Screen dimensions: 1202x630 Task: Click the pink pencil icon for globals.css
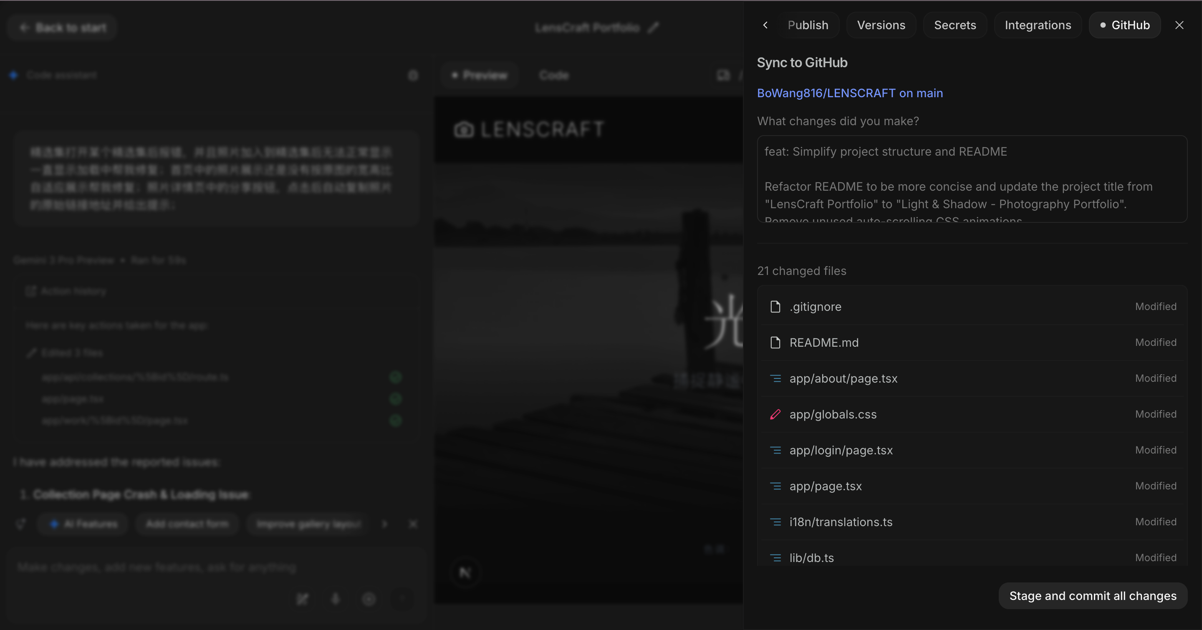[x=775, y=414]
